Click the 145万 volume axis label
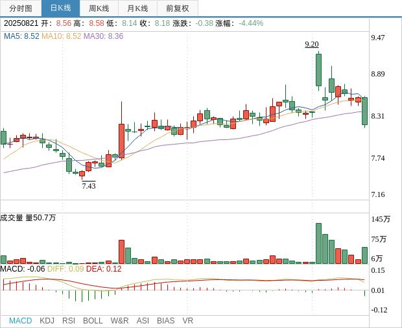The height and width of the screenshot is (328, 402). click(381, 219)
